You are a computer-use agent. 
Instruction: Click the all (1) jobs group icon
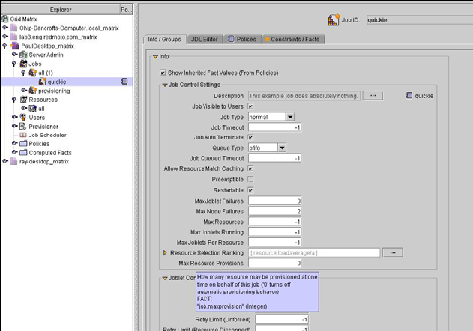pyautogui.click(x=33, y=73)
